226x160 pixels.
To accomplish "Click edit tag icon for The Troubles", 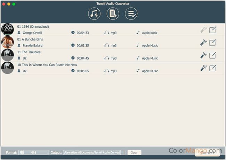I will click(213, 55).
